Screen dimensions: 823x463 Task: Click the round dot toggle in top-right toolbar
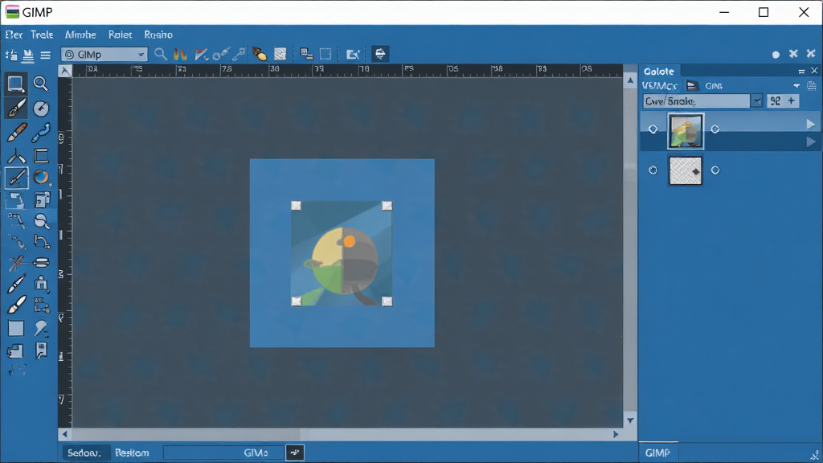[776, 55]
